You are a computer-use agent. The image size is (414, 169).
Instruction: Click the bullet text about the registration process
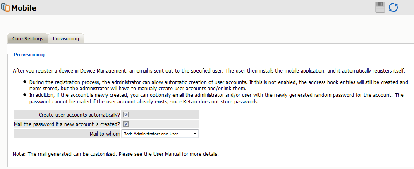(215, 85)
